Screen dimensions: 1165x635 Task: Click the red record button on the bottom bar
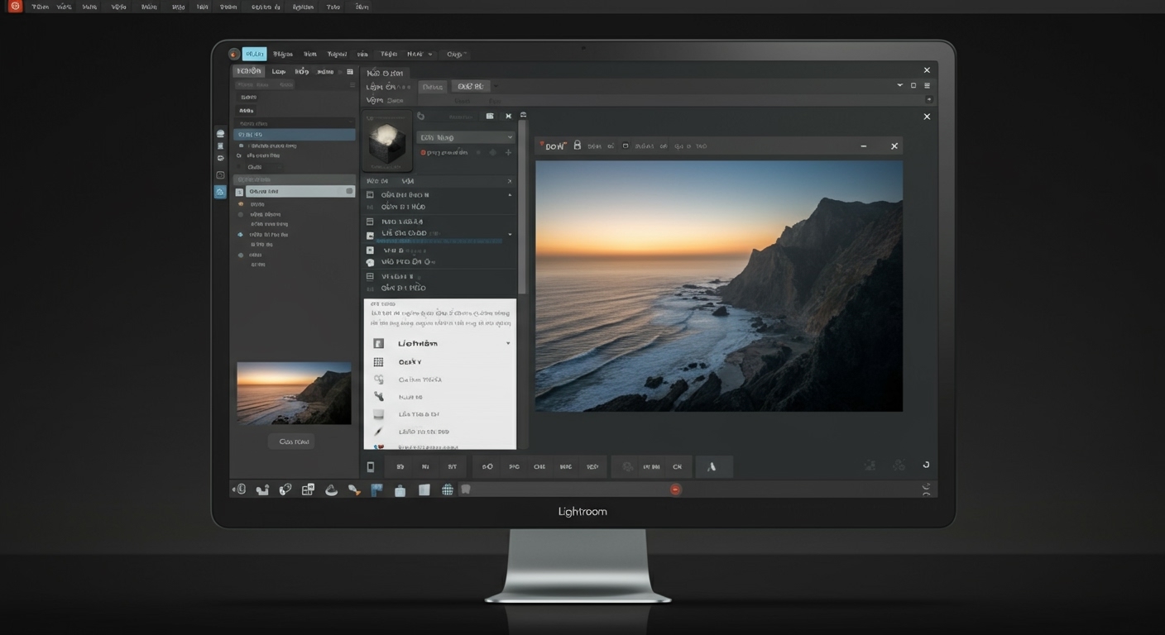[x=676, y=489]
